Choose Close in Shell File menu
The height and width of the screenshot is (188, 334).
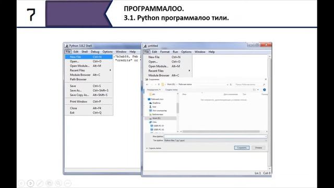(x=89, y=108)
